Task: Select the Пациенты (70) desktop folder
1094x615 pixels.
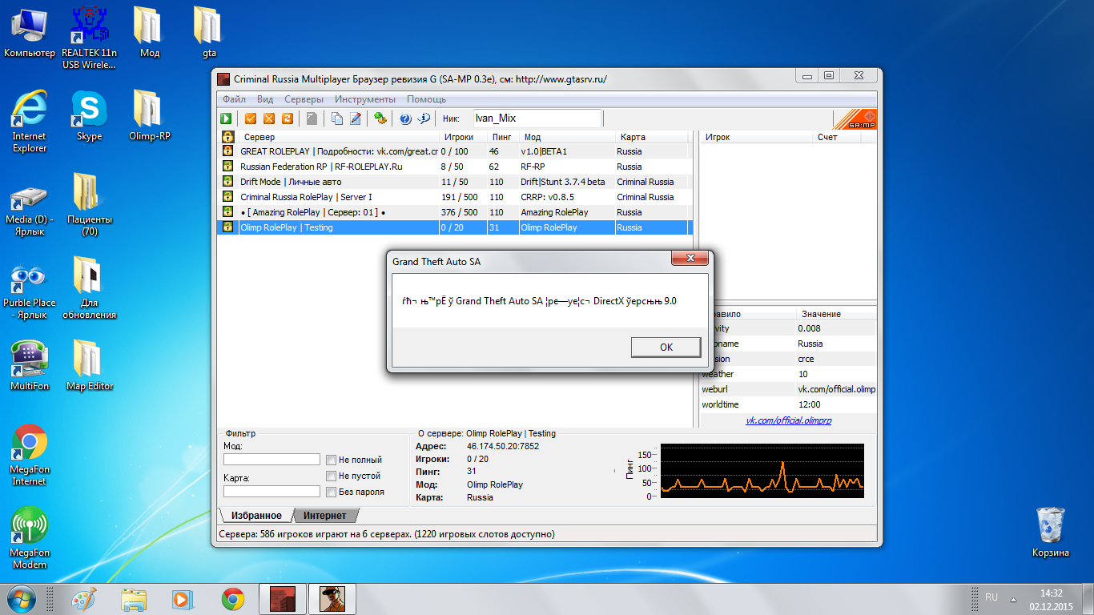Action: (89, 205)
